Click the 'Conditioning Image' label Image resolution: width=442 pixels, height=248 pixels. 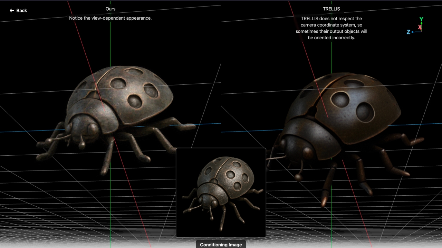pyautogui.click(x=221, y=245)
